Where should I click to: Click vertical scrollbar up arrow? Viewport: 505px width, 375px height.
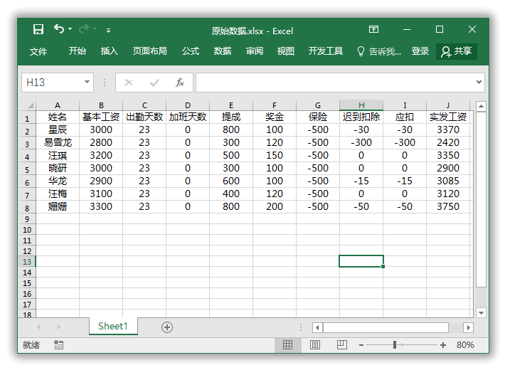(481, 106)
